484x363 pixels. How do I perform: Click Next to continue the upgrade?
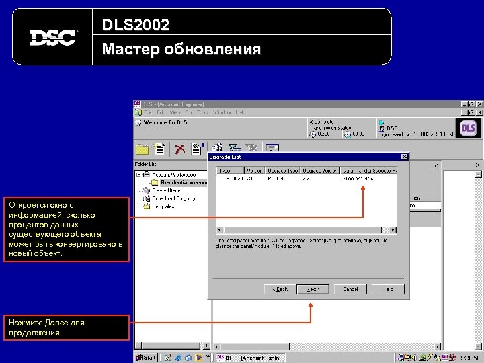pyautogui.click(x=313, y=289)
